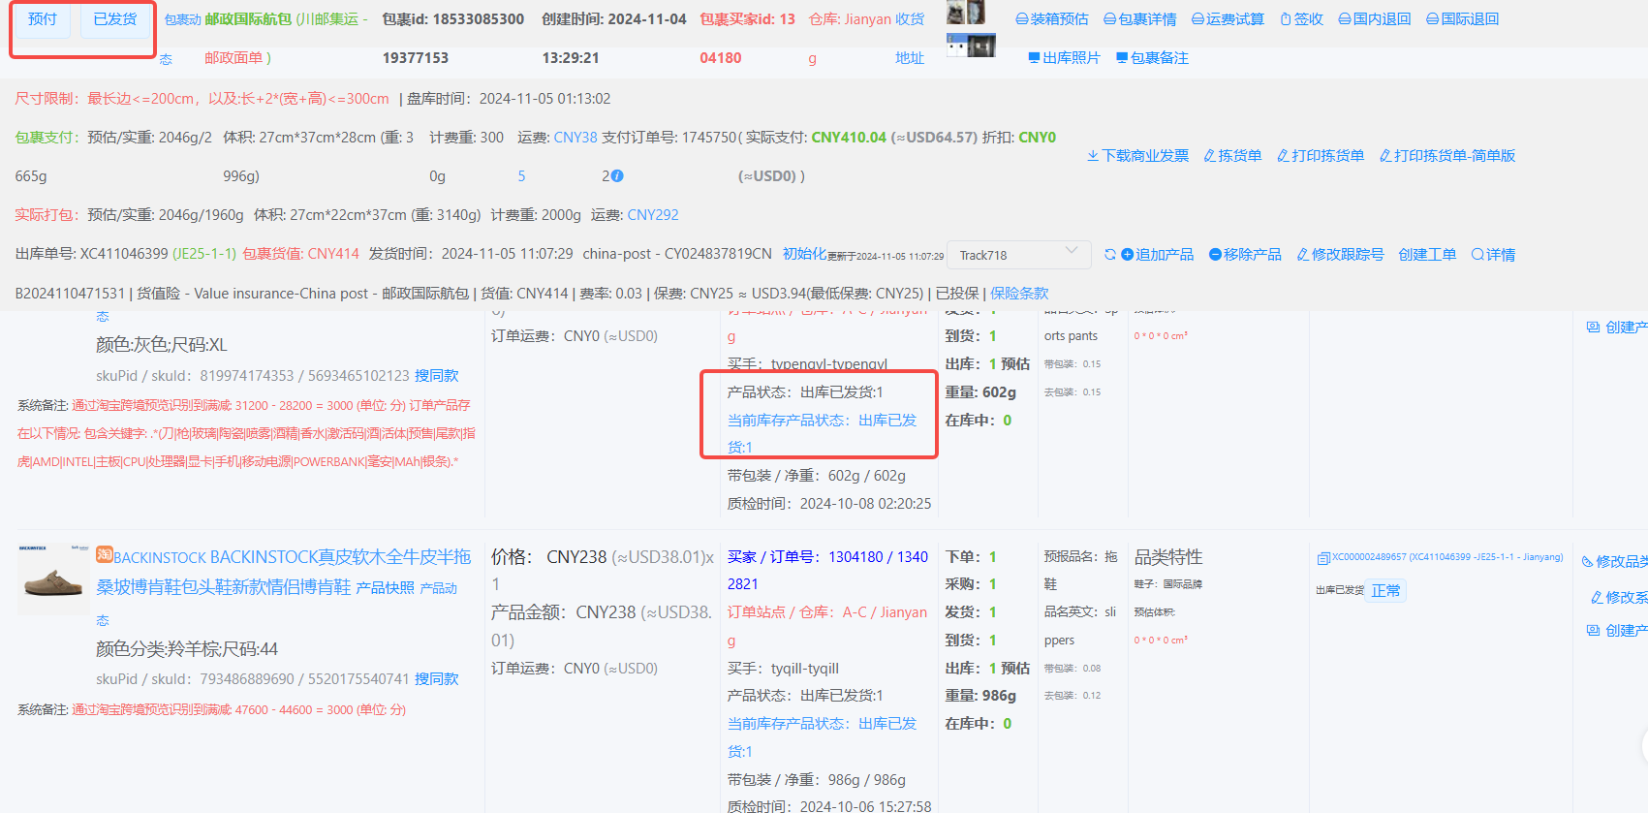Image resolution: width=1648 pixels, height=813 pixels.
Task: Click the 详情 magnifier icon
Action: pyautogui.click(x=1477, y=255)
